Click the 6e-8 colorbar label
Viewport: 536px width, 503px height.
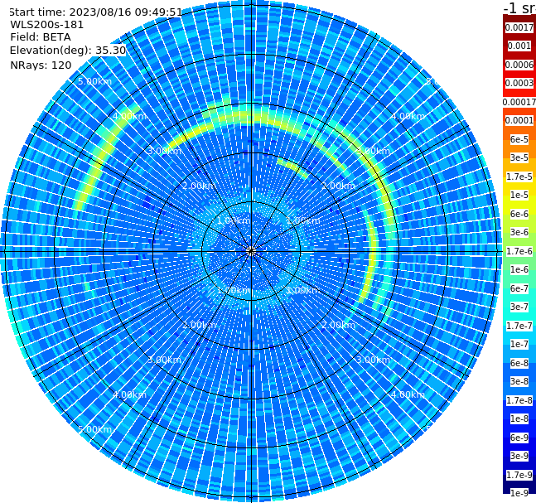coord(519,363)
